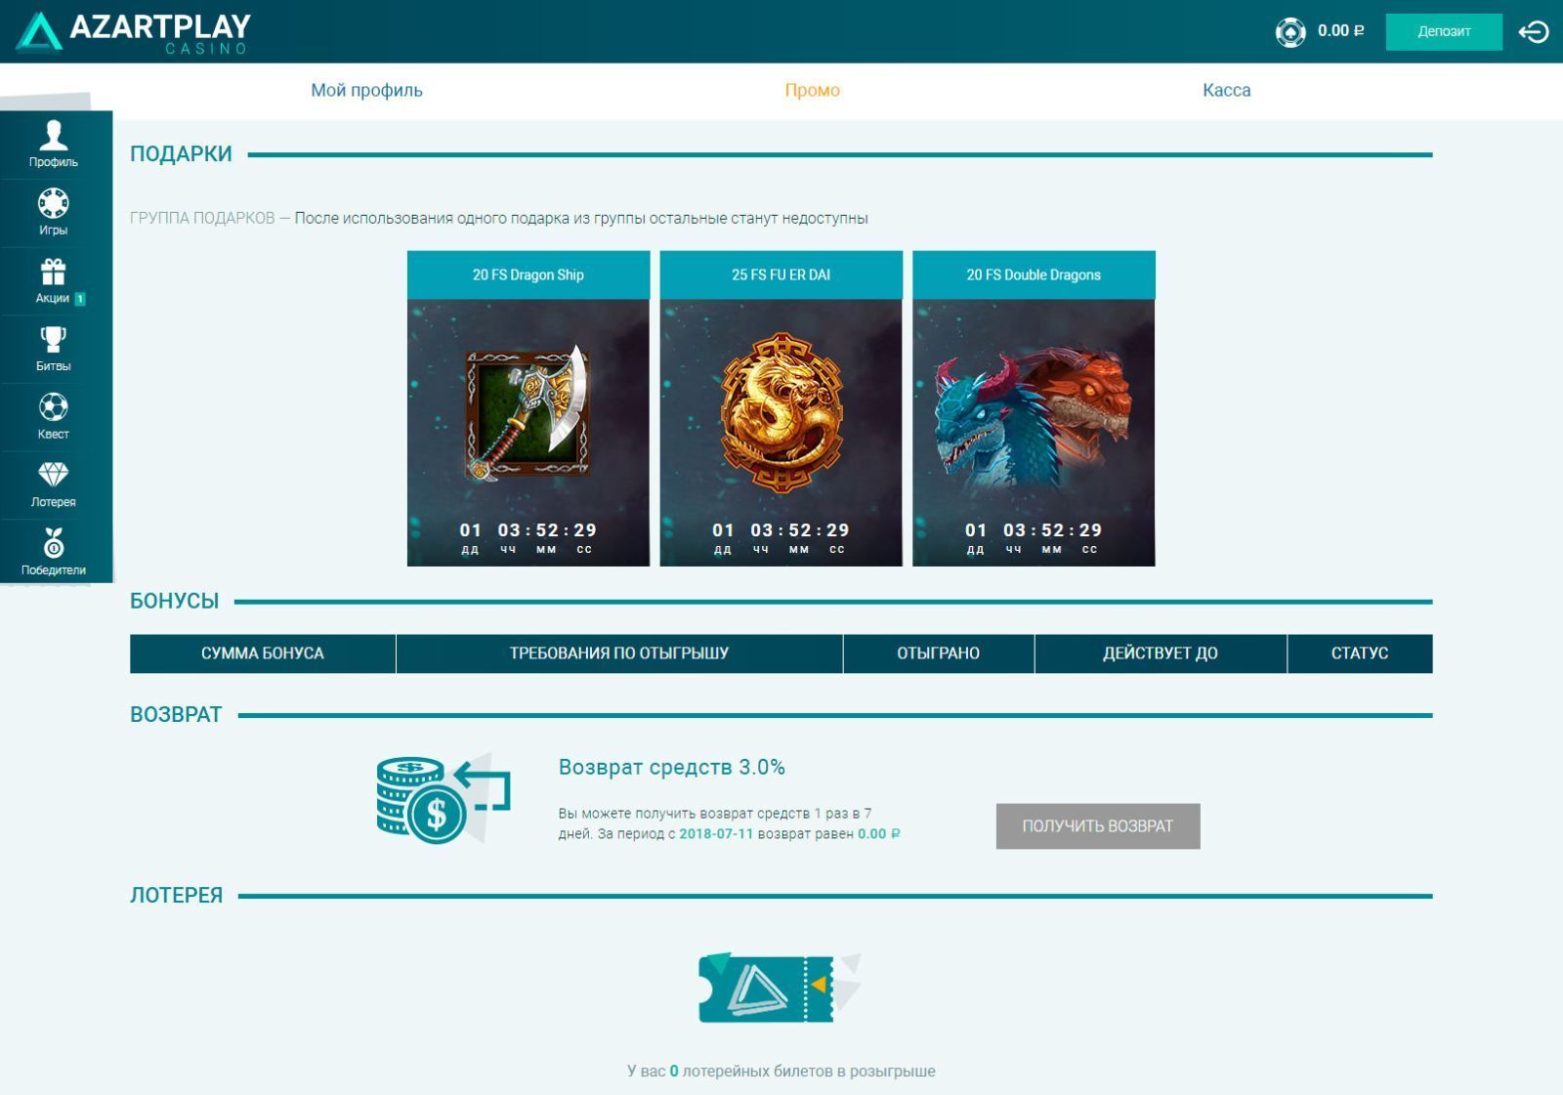
Task: Open the Касса tab
Action: pos(1227,90)
